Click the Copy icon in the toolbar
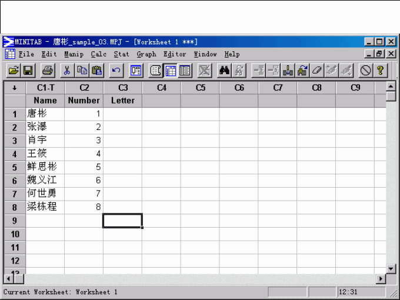 pos(82,71)
